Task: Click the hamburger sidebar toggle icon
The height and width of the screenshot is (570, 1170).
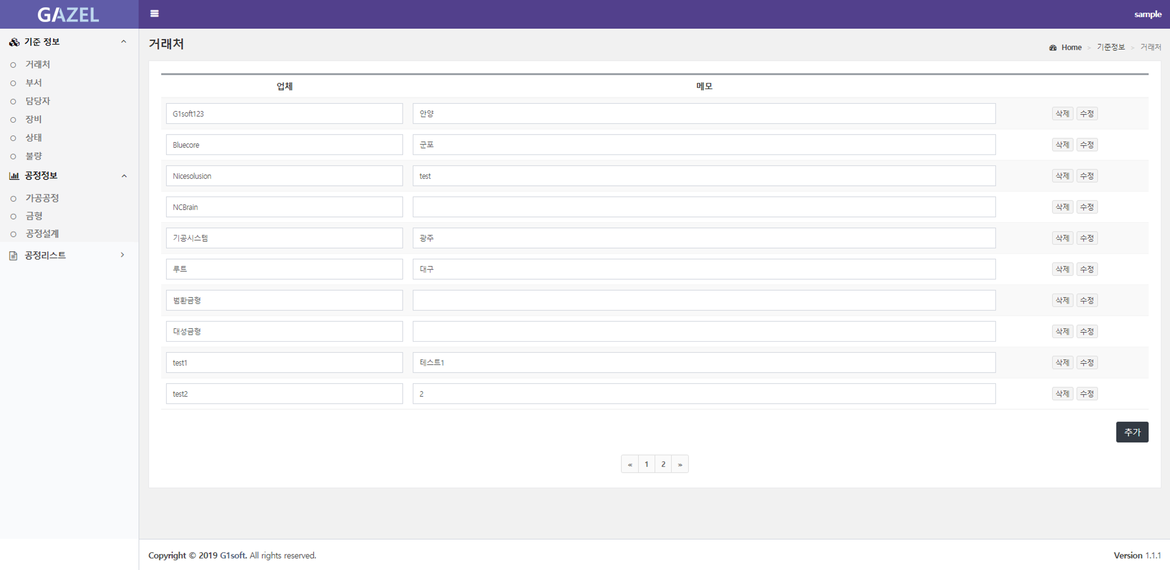Action: [154, 14]
